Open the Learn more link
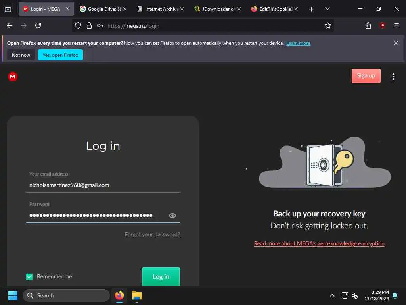The image size is (406, 305). (x=298, y=43)
